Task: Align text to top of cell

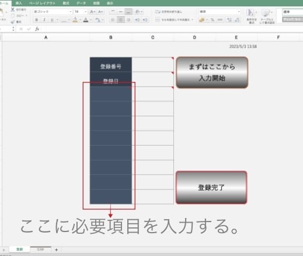Action: [113, 12]
